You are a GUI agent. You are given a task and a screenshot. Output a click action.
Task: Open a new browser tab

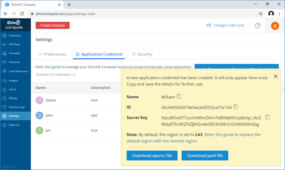coord(69,5)
